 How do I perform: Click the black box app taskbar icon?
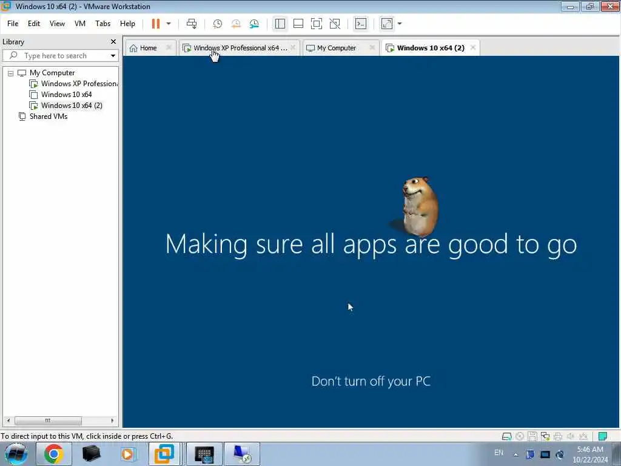click(x=91, y=454)
